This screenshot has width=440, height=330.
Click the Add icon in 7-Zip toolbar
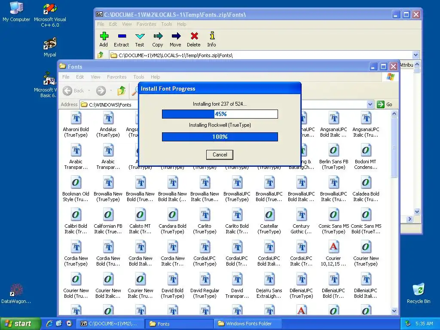click(x=104, y=36)
